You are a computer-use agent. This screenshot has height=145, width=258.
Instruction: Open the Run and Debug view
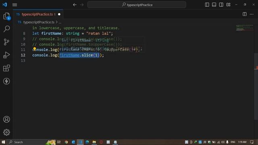6,55
